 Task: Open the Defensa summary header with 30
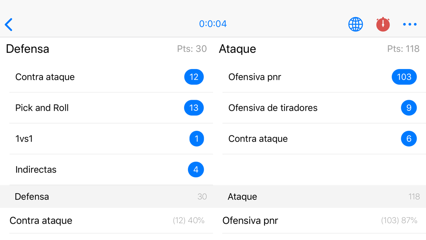(x=106, y=197)
